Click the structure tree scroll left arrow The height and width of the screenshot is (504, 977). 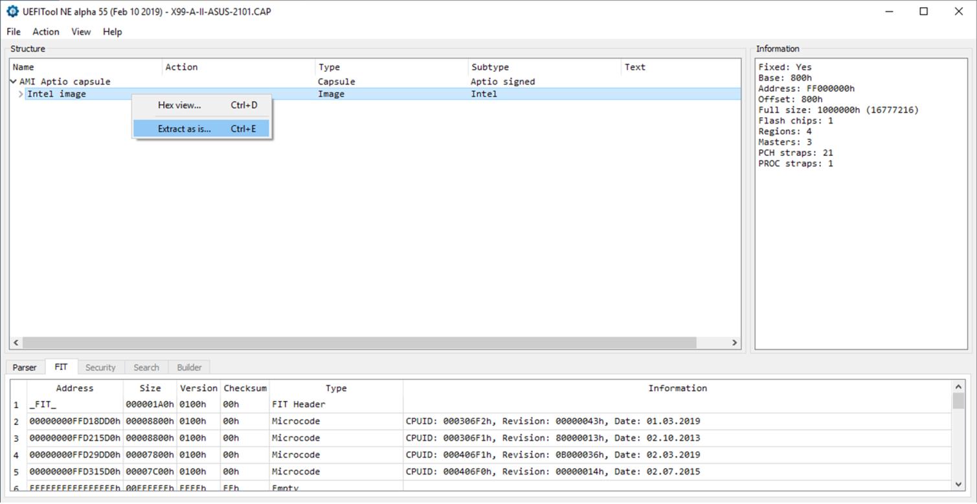tap(16, 343)
